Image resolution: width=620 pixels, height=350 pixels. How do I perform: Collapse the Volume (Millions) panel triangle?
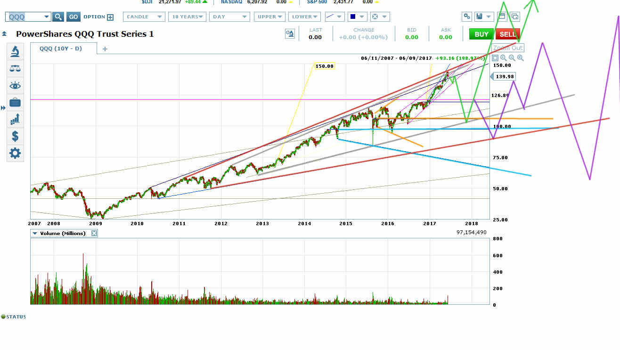(x=35, y=233)
